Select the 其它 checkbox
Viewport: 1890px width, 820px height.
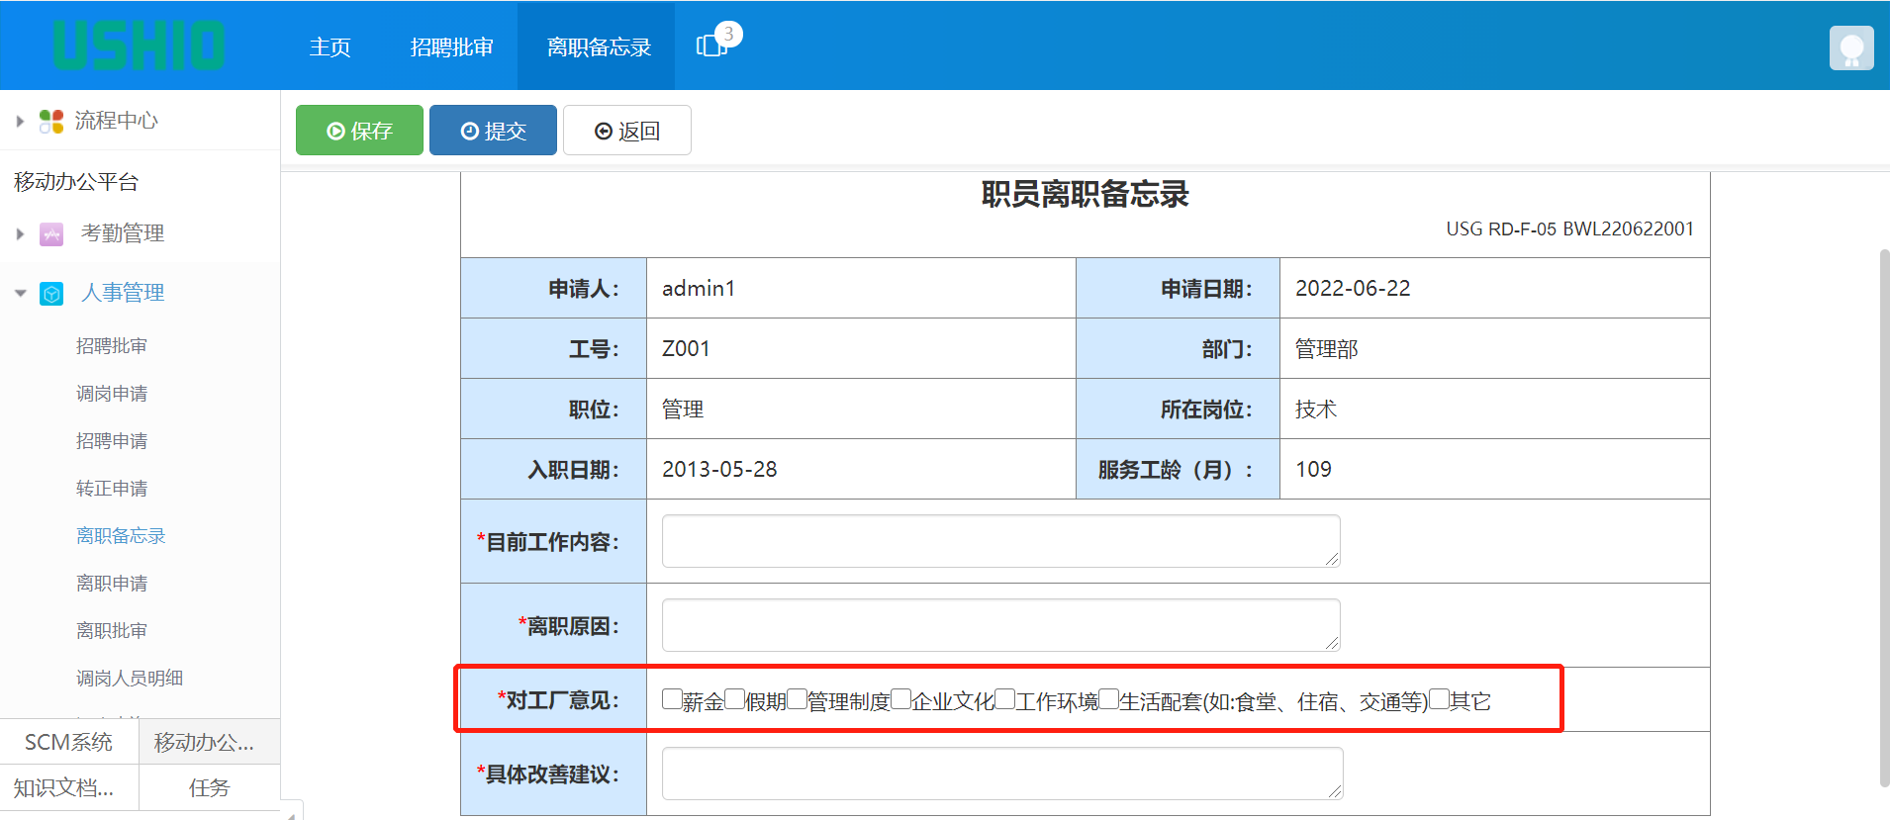pos(1439,699)
